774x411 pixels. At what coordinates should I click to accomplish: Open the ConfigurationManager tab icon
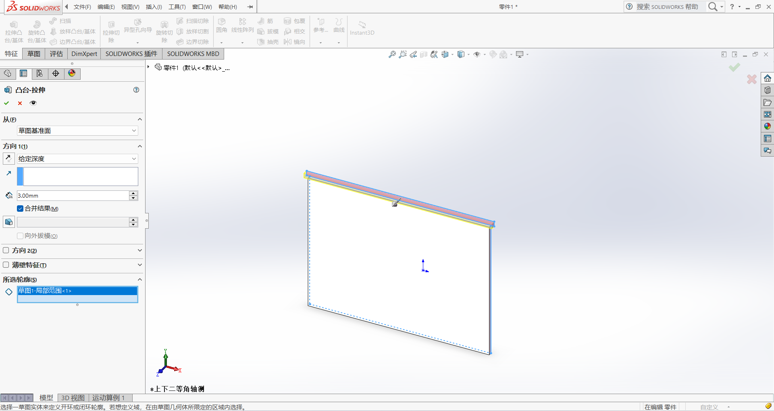(40, 73)
